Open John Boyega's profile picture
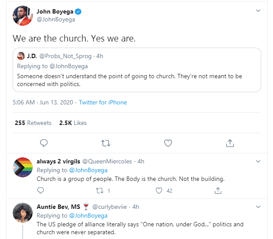The width and height of the screenshot is (273, 239). pyautogui.click(x=22, y=16)
